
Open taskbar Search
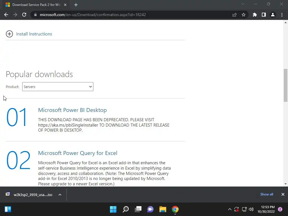coord(126,209)
